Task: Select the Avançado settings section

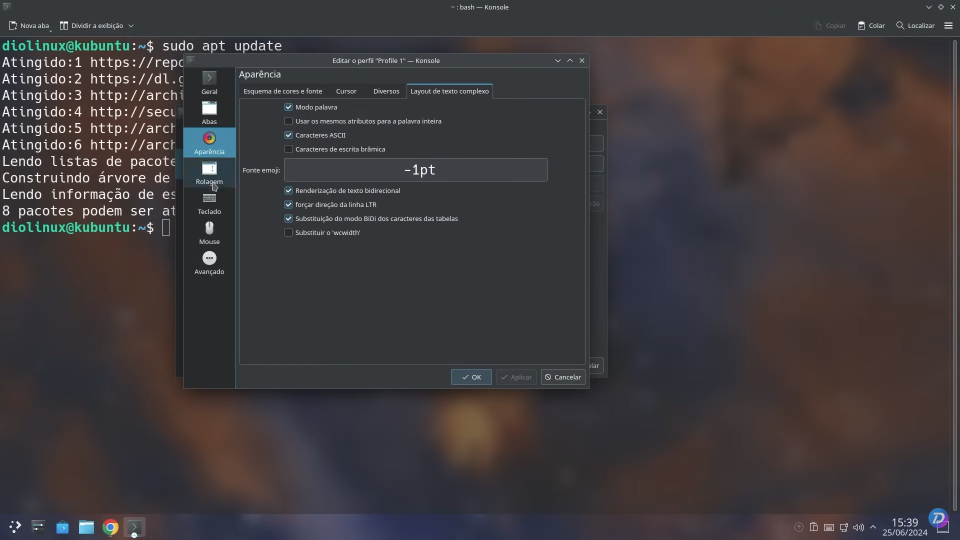Action: click(209, 262)
